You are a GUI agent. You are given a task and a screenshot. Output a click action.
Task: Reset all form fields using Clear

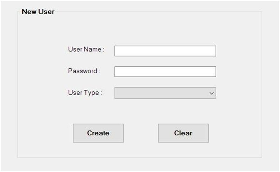pos(183,133)
